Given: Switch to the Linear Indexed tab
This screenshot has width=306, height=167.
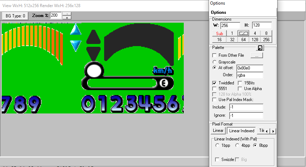Looking at the screenshot, I should click(x=242, y=131).
